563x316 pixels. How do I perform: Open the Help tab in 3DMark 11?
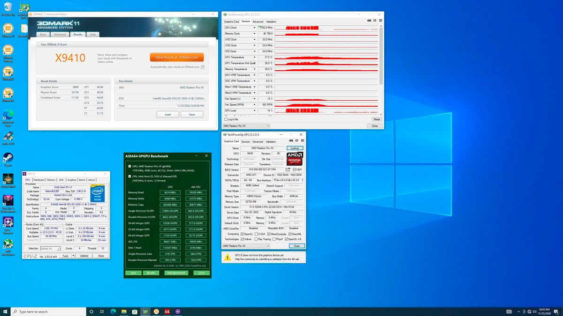93,34
